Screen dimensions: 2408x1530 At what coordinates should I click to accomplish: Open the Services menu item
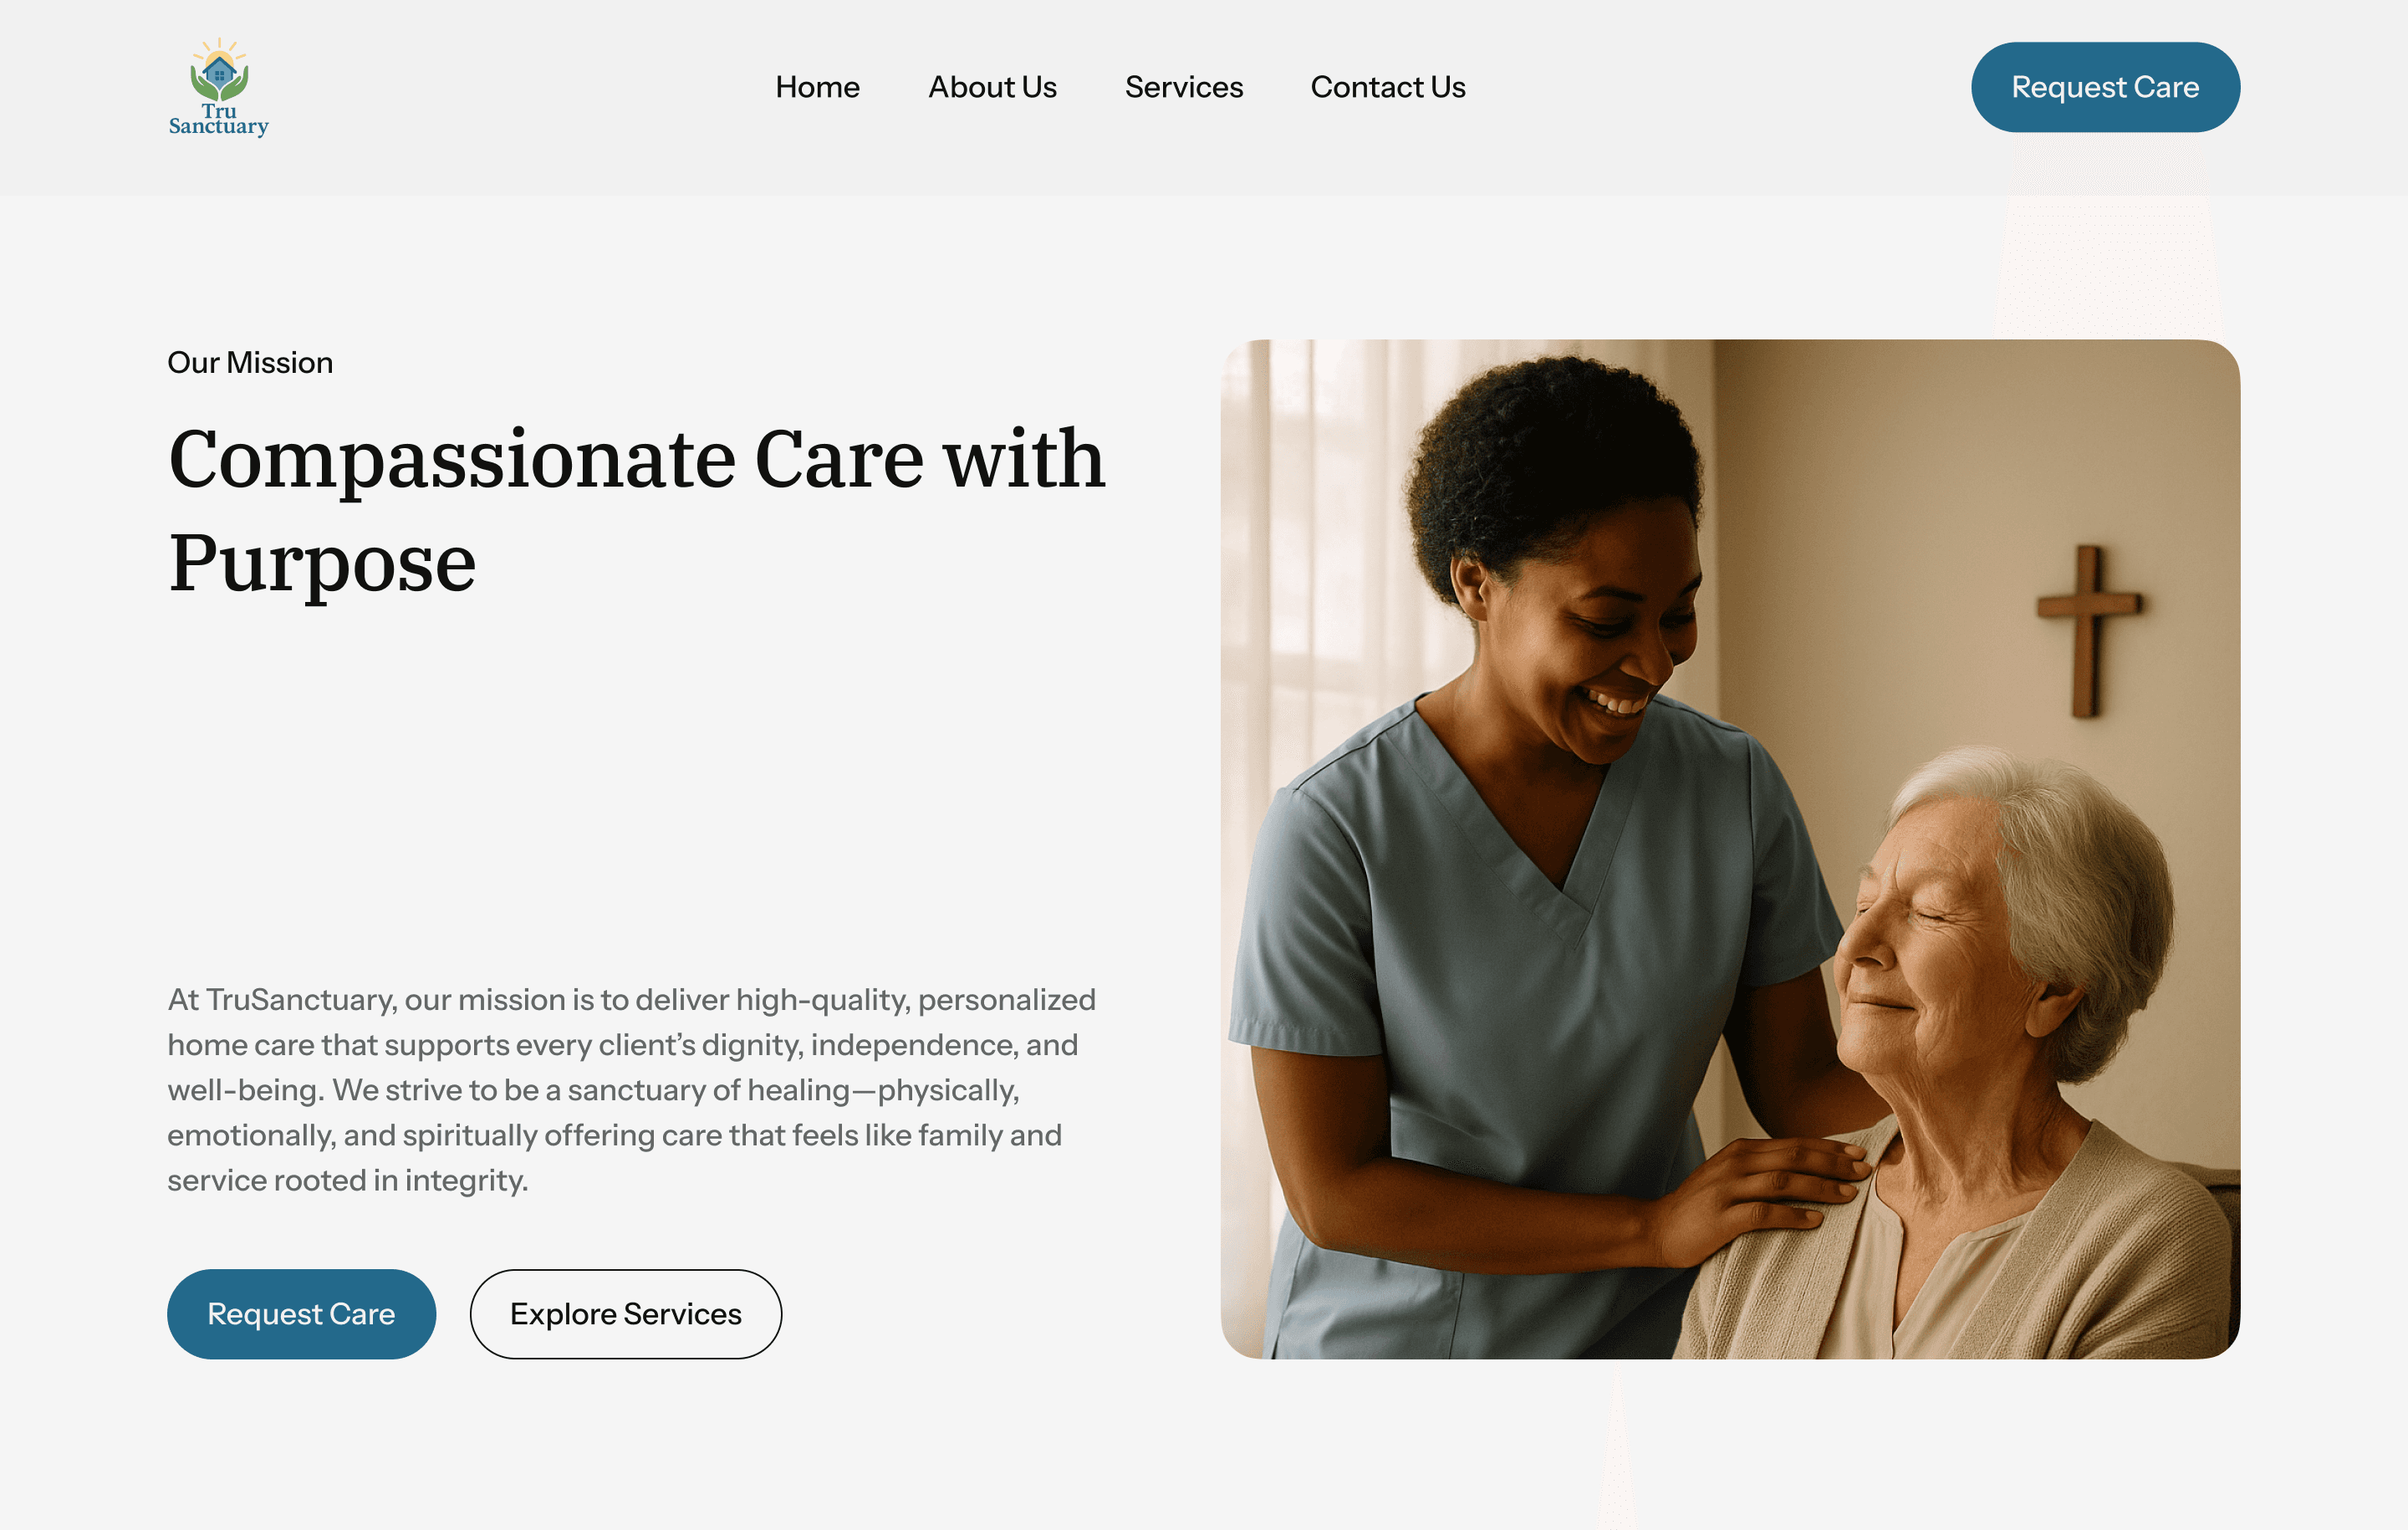(1184, 87)
